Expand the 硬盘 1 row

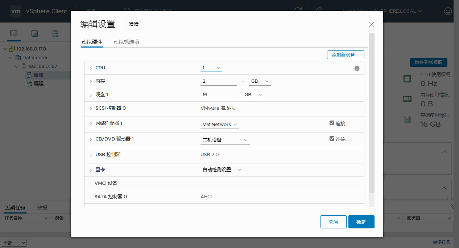pos(91,95)
